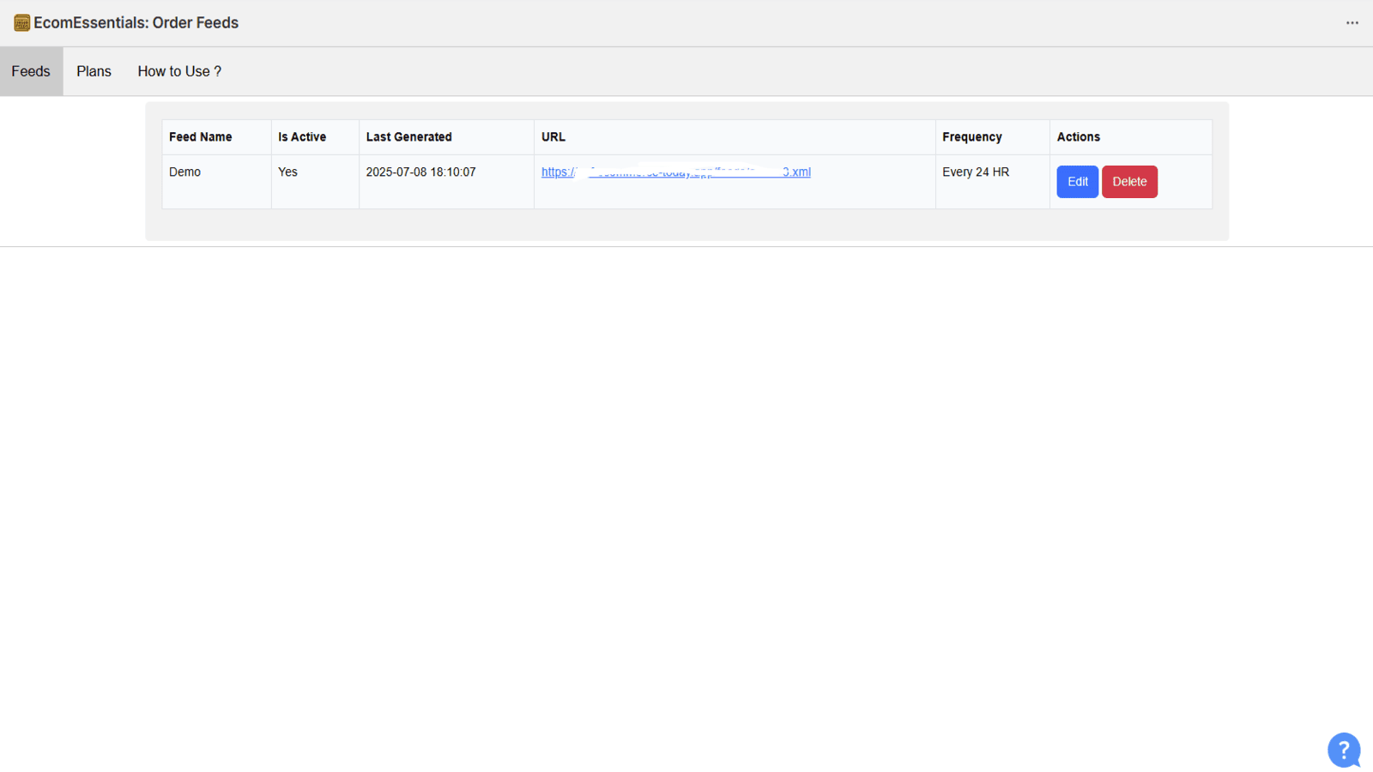Open the Demo feed XML URL link
Viewport: 1373px width, 772px height.
[675, 172]
